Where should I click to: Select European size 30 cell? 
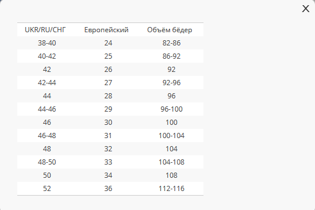(108, 123)
